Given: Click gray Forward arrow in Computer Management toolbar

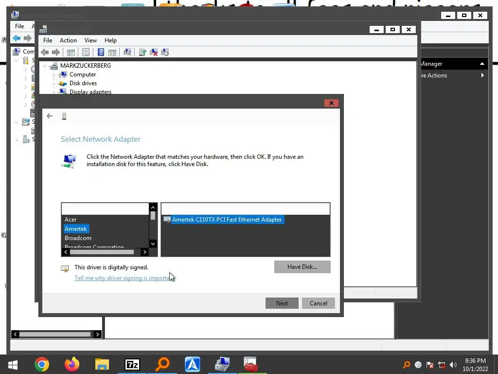Looking at the screenshot, I should click(x=28, y=38).
